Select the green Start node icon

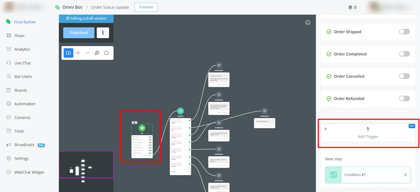click(x=142, y=128)
